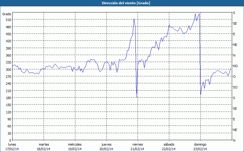Click the 90 degree tick label
This screenshot has height=152, width=244.
tap(9, 119)
